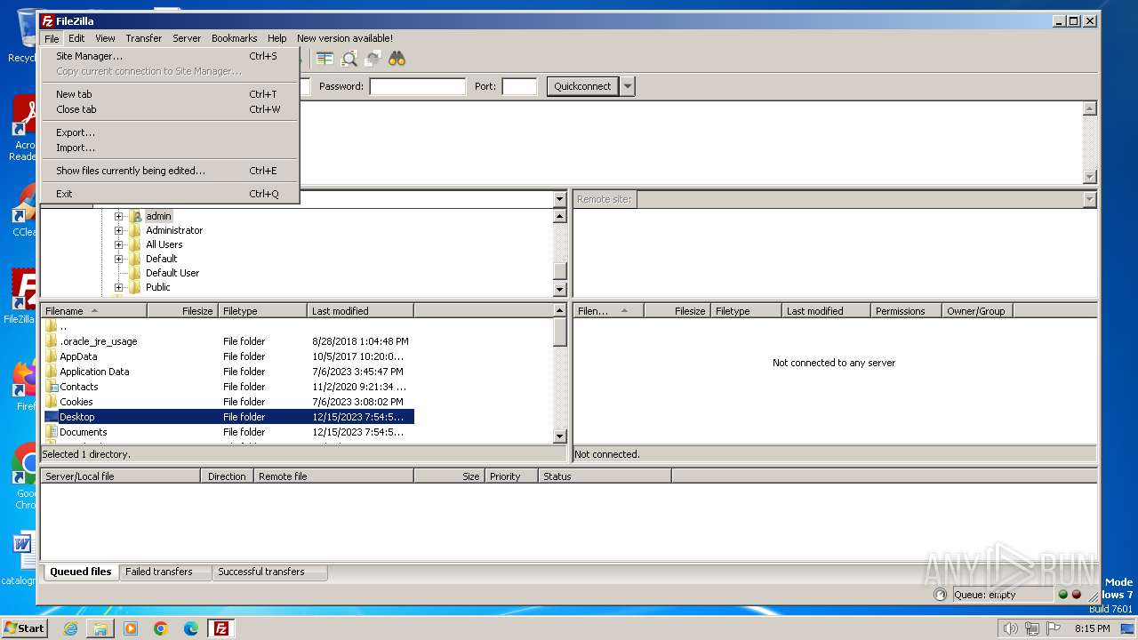This screenshot has height=640, width=1138.
Task: Launch Chrome from the taskbar
Action: pyautogui.click(x=161, y=628)
